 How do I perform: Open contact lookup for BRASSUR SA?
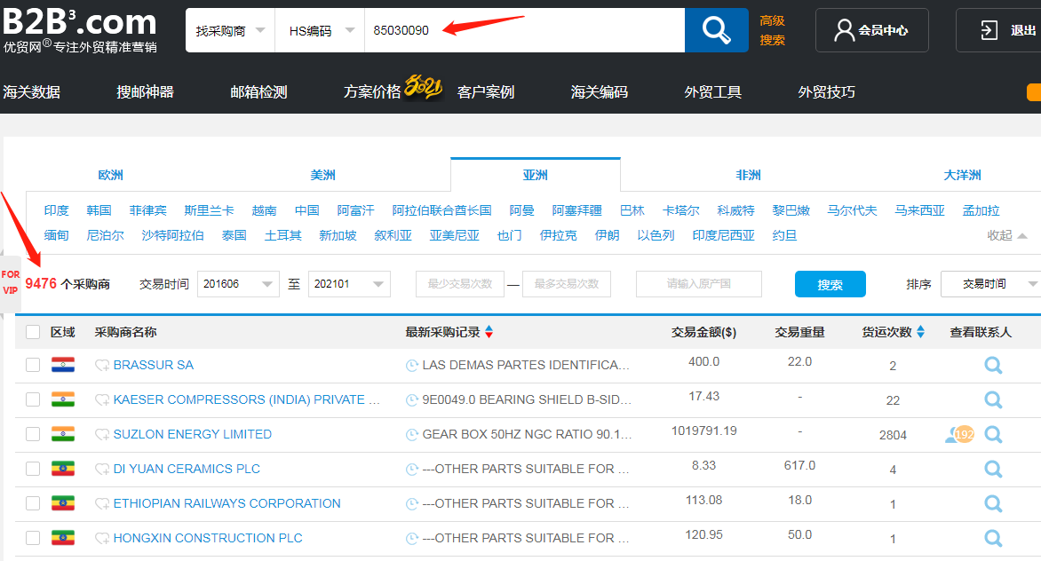[993, 366]
